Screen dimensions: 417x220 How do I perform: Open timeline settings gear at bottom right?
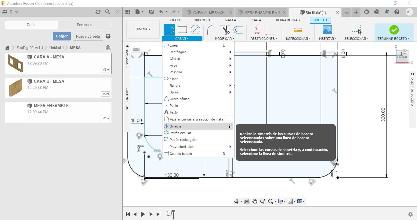click(411, 214)
